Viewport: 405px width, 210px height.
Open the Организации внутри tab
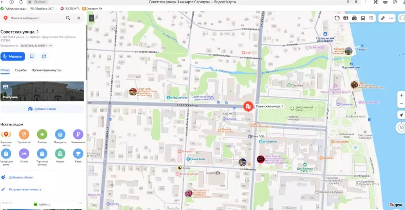tap(46, 70)
